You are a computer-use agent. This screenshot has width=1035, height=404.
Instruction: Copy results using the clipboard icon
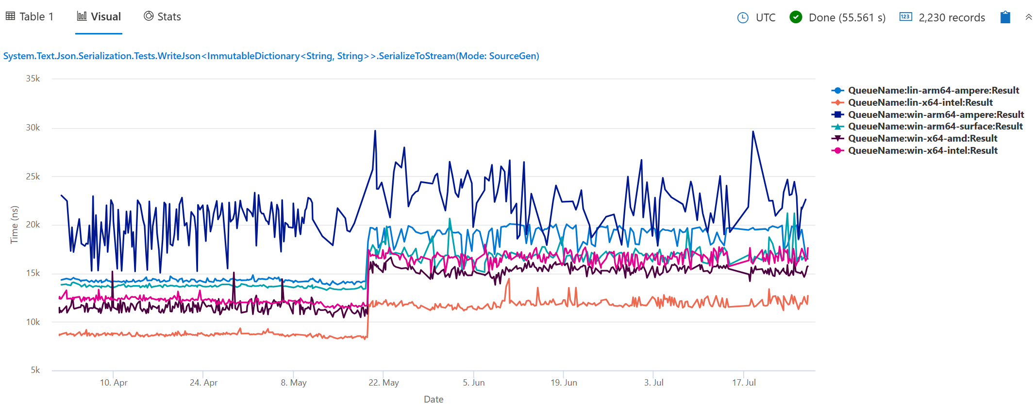point(1005,17)
